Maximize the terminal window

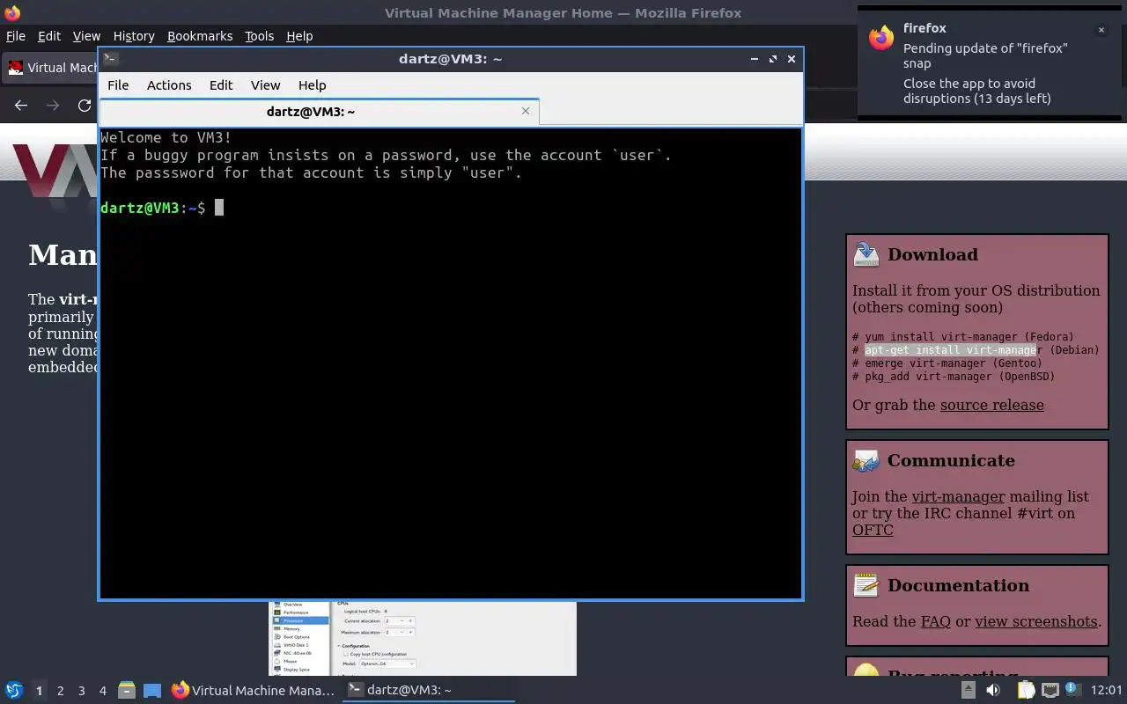(x=773, y=59)
